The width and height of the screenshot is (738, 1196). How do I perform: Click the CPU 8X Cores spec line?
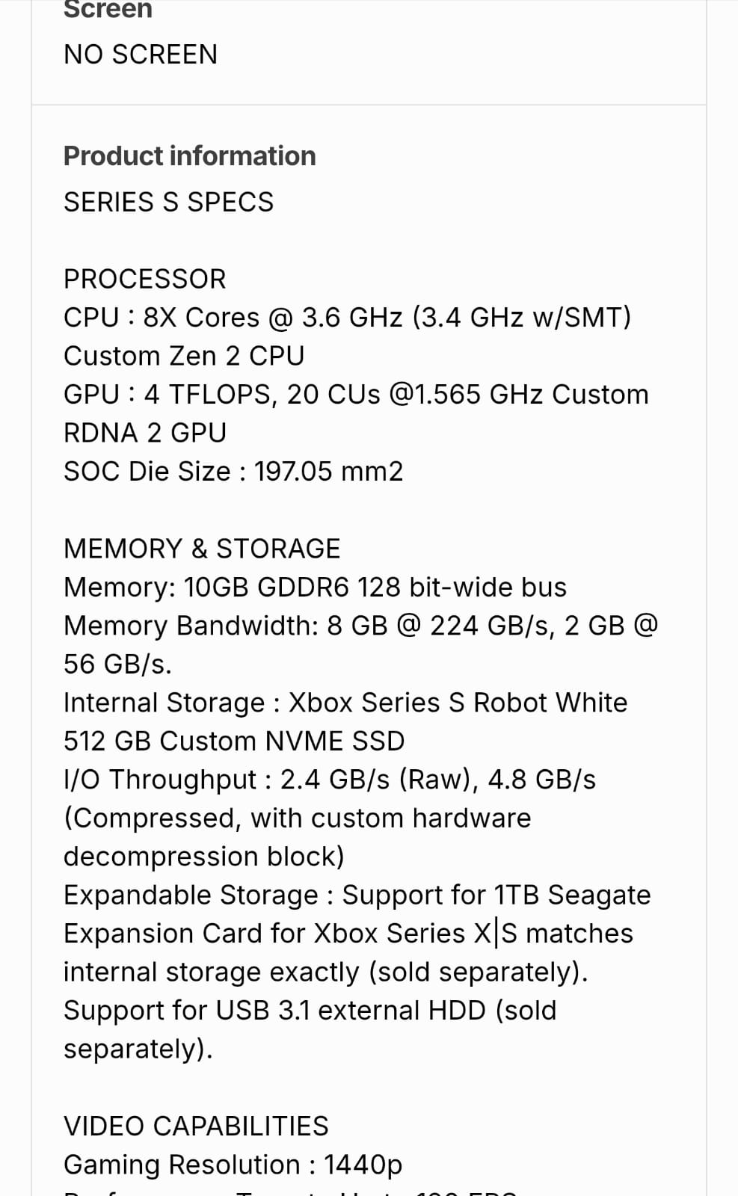tap(348, 318)
